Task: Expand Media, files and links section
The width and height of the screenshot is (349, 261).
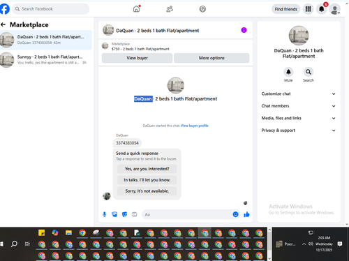Action: [x=299, y=118]
